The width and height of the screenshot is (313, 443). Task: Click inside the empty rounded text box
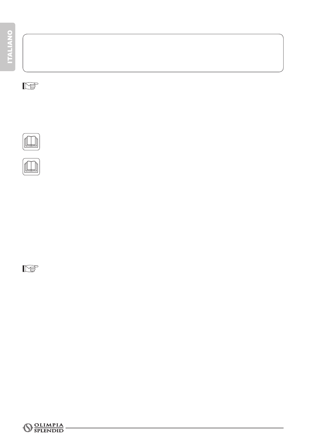point(153,53)
